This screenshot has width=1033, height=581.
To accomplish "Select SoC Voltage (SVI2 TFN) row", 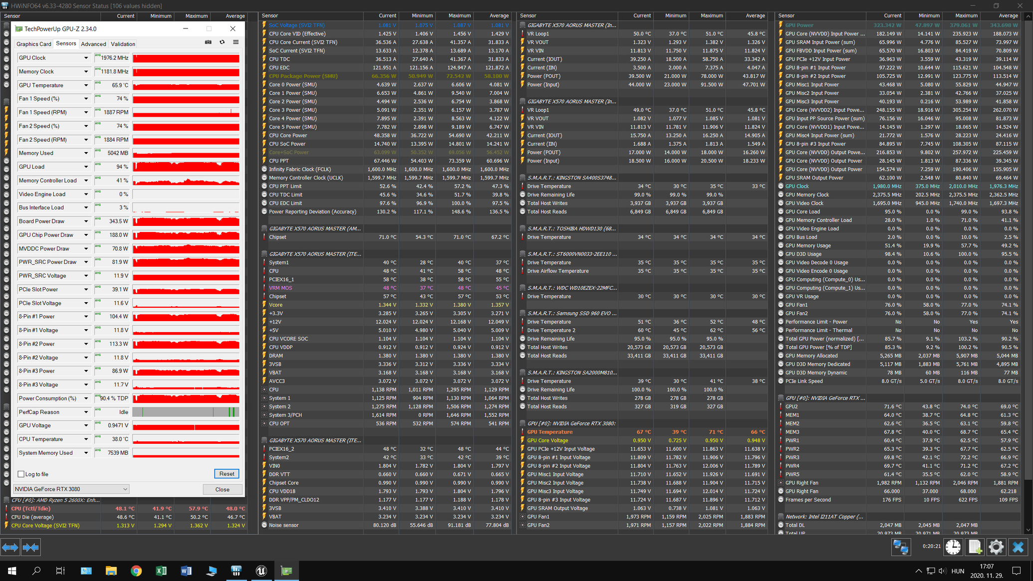I will coord(387,25).
